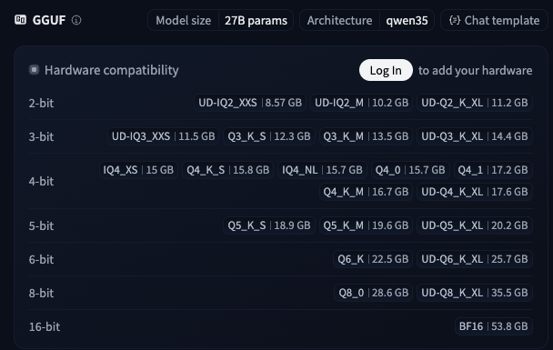Select the BF16 53.8 GB quant

click(x=494, y=326)
